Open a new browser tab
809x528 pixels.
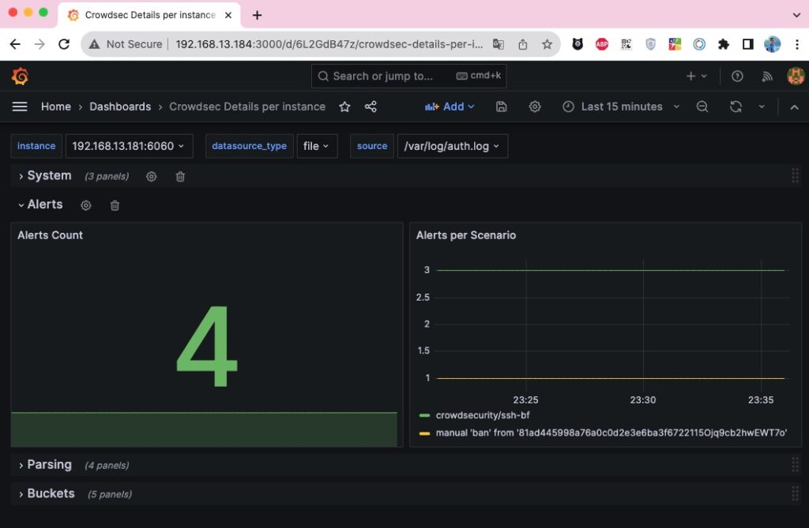pyautogui.click(x=257, y=15)
